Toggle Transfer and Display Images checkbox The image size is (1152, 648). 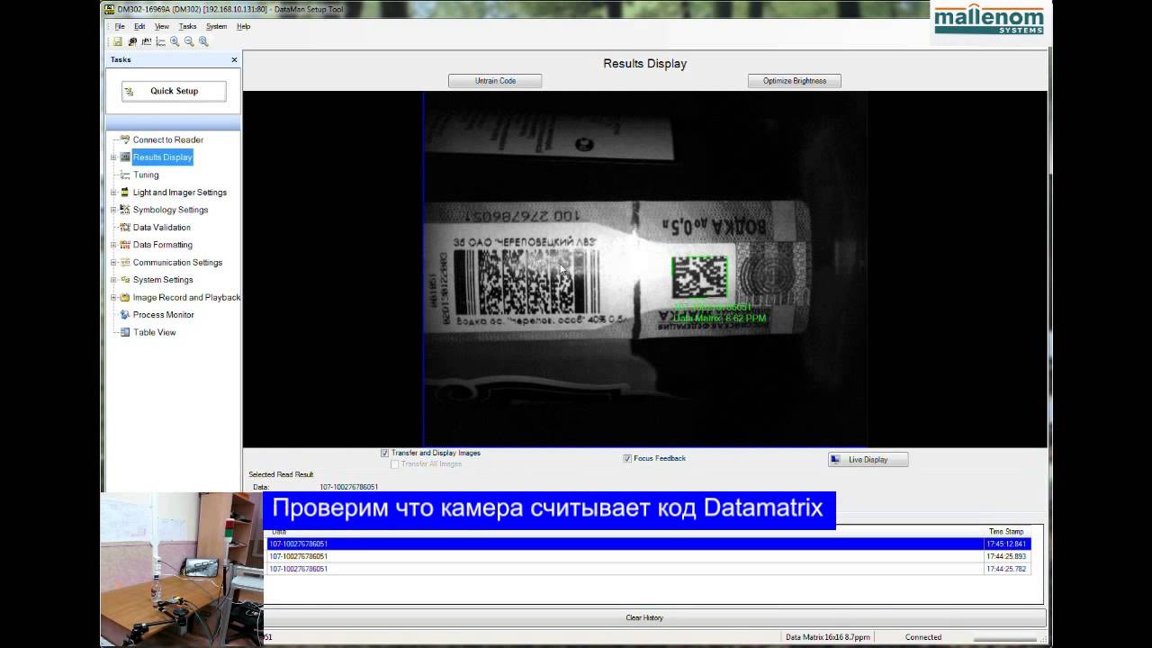point(384,453)
